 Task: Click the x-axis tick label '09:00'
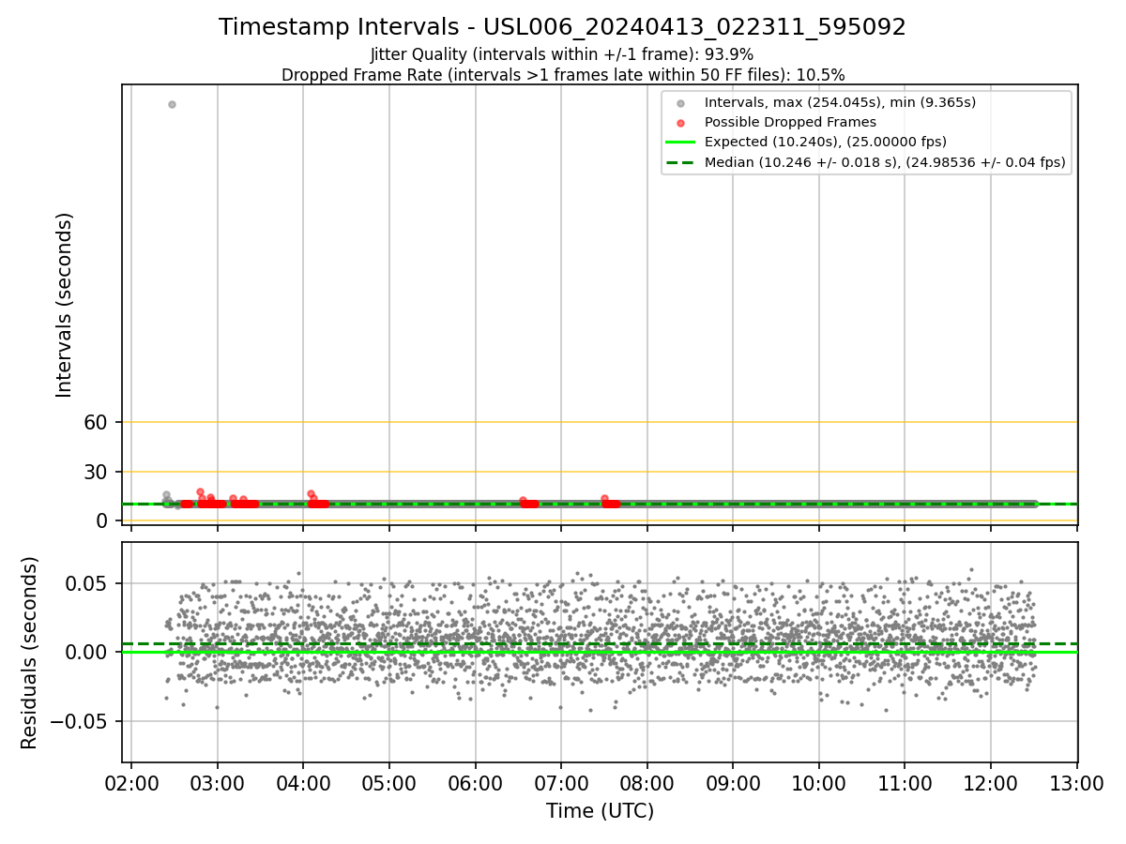click(733, 784)
